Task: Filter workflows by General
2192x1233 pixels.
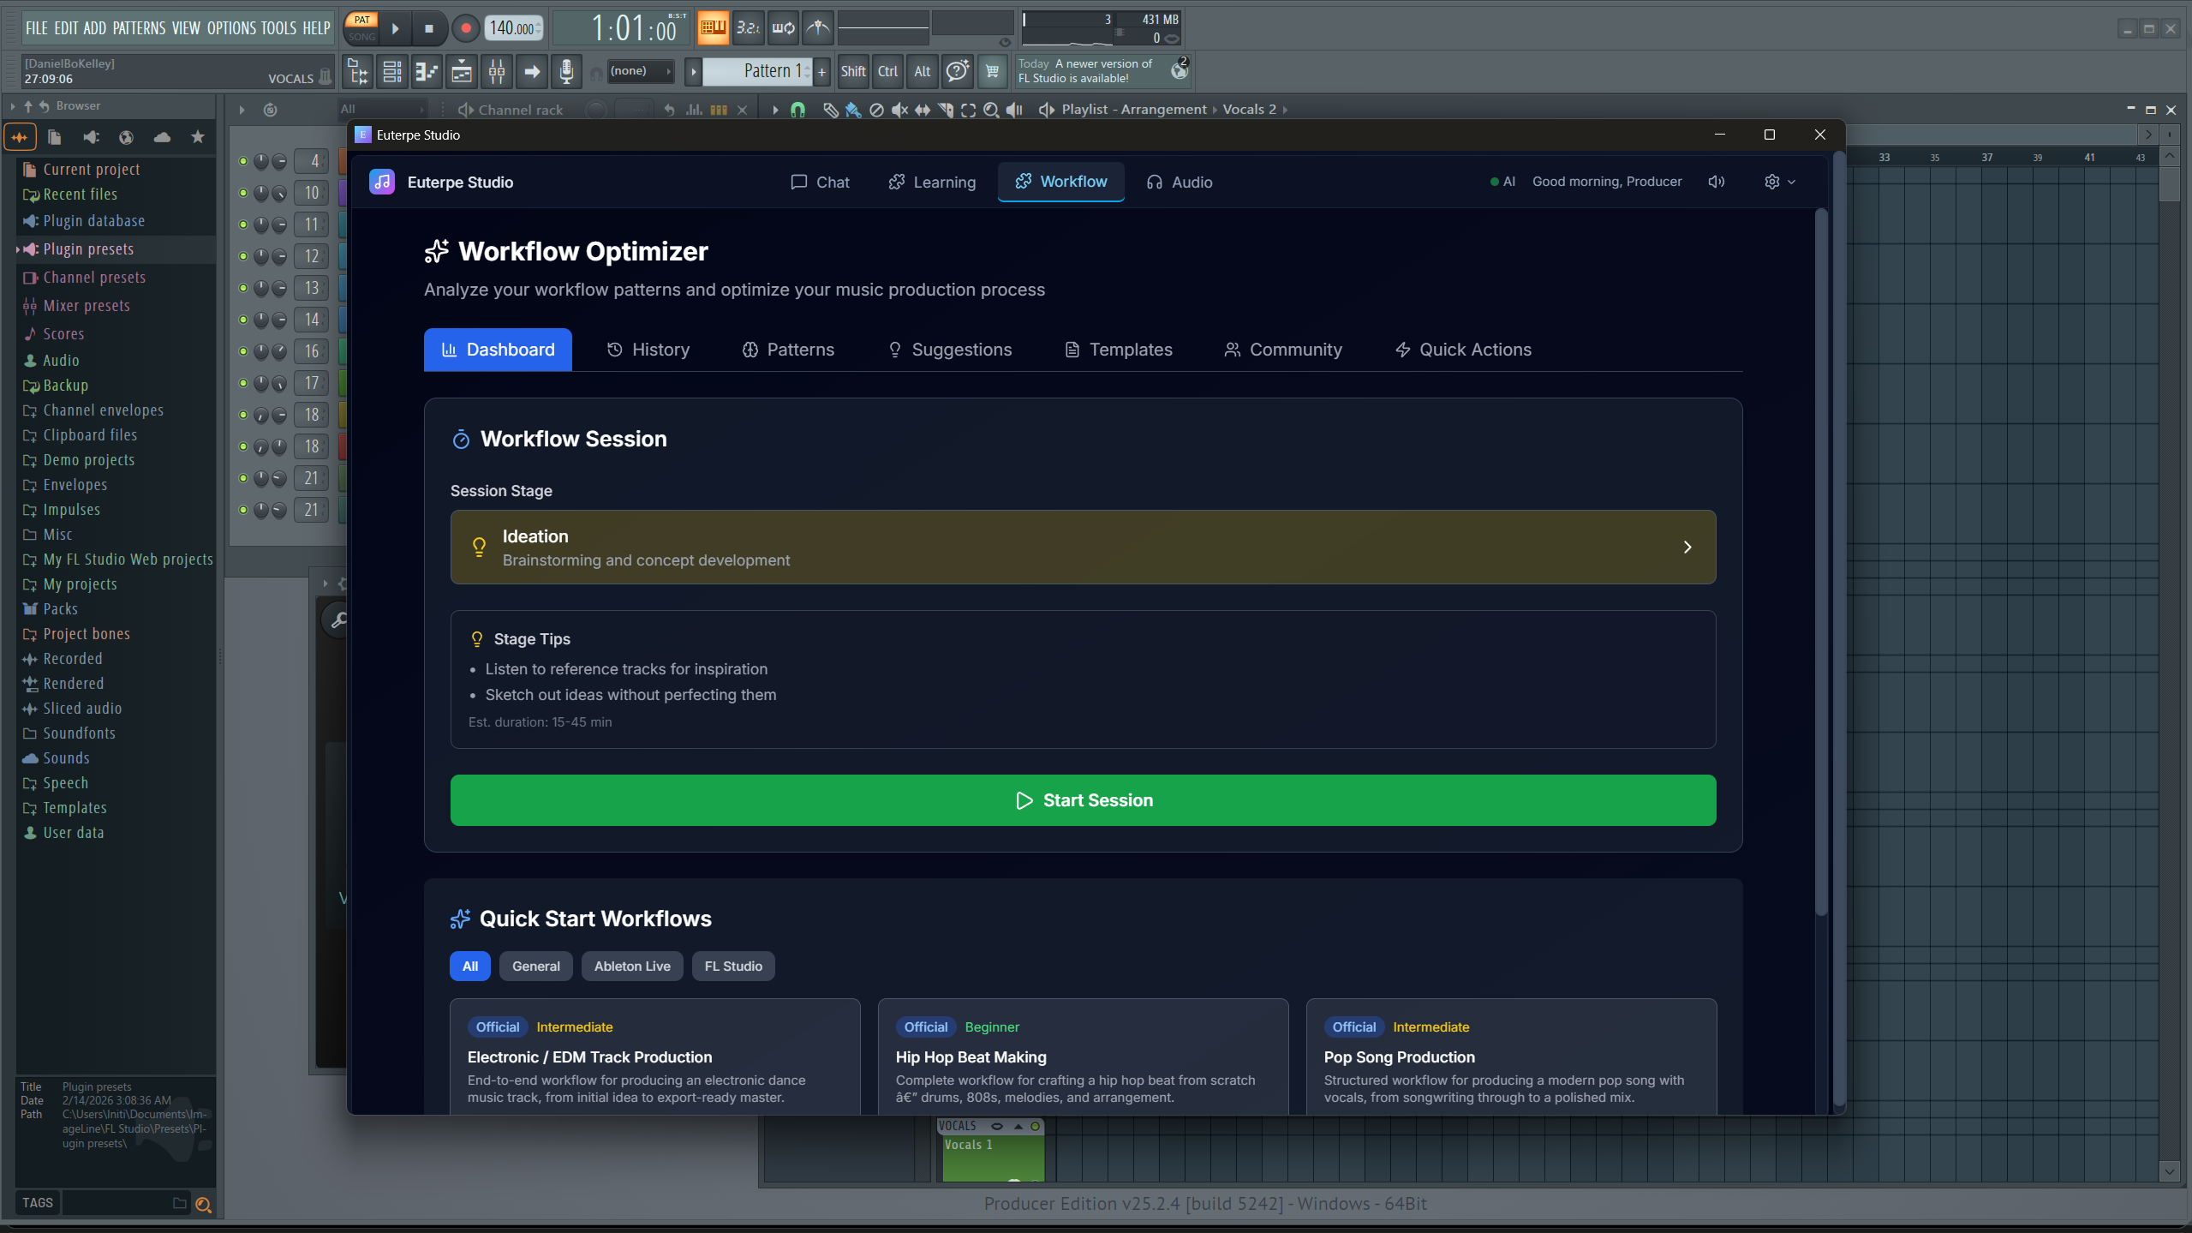Action: 536,966
